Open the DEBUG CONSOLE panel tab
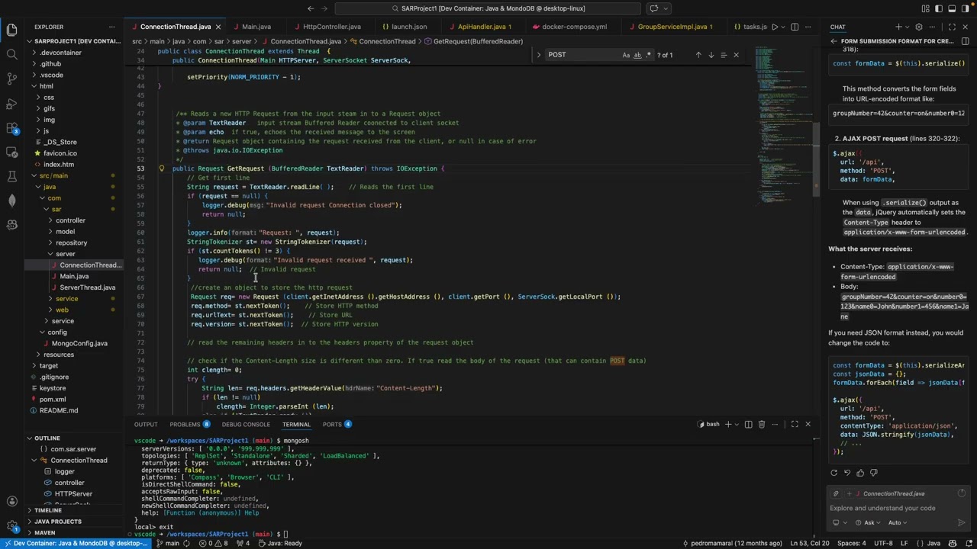977x549 pixels. [246, 424]
